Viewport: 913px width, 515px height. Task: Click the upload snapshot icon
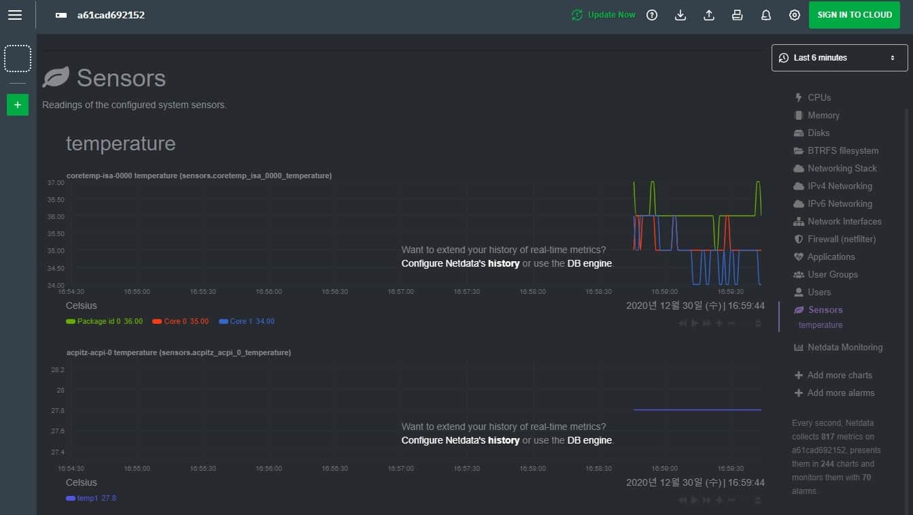click(x=708, y=15)
